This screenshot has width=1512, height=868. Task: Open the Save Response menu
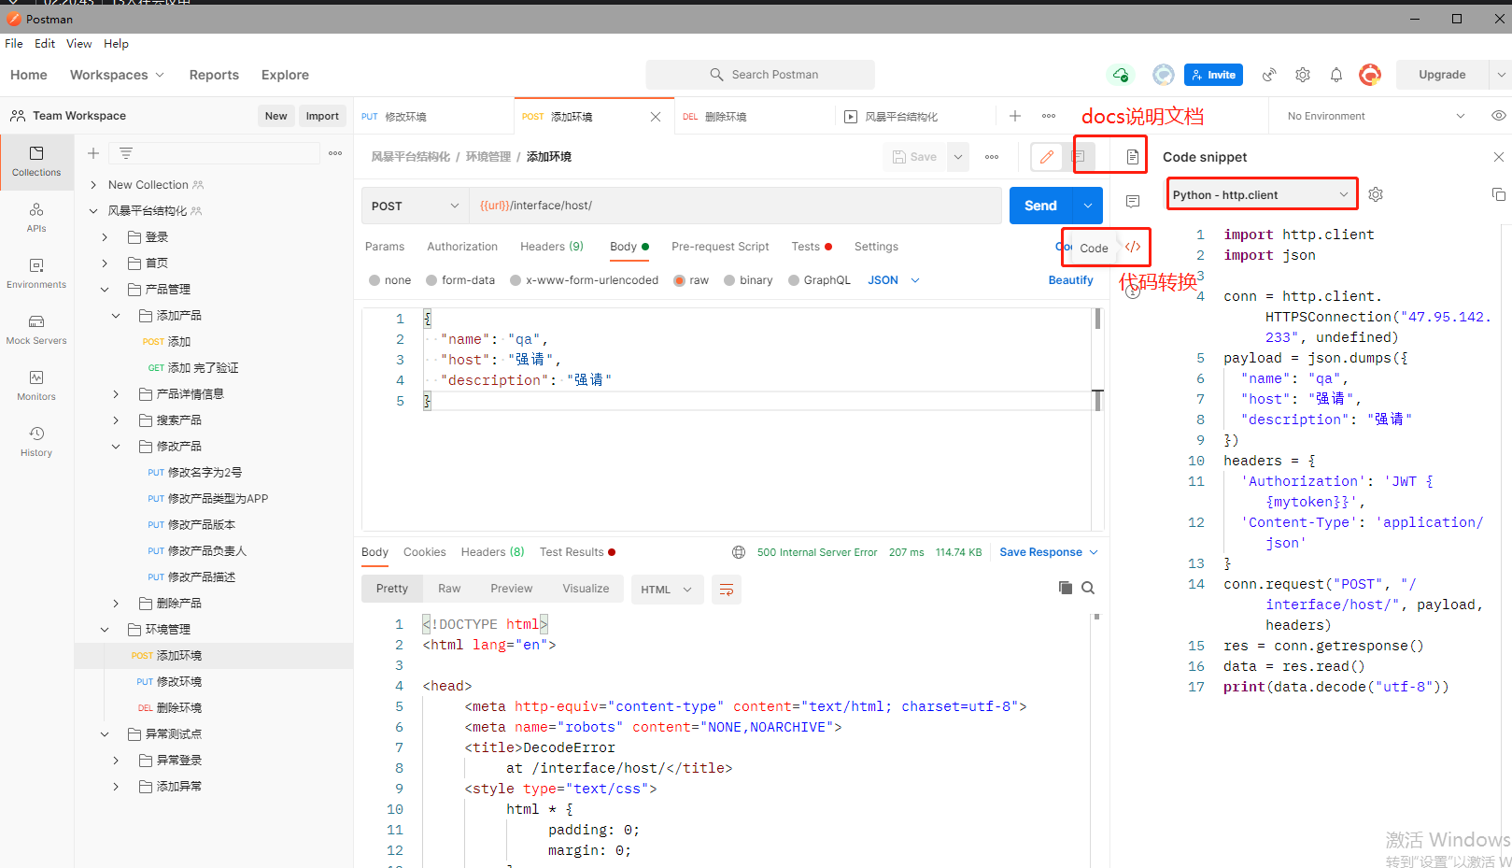[x=1049, y=552]
